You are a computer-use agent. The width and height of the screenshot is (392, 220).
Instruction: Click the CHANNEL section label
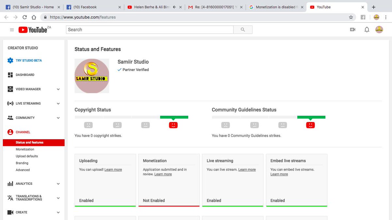[x=23, y=132]
